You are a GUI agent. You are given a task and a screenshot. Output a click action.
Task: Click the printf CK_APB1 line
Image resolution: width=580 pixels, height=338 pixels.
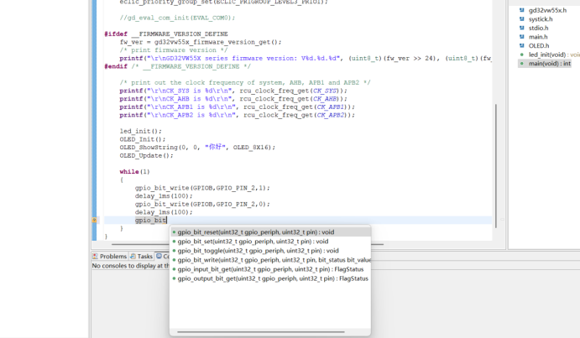237,107
